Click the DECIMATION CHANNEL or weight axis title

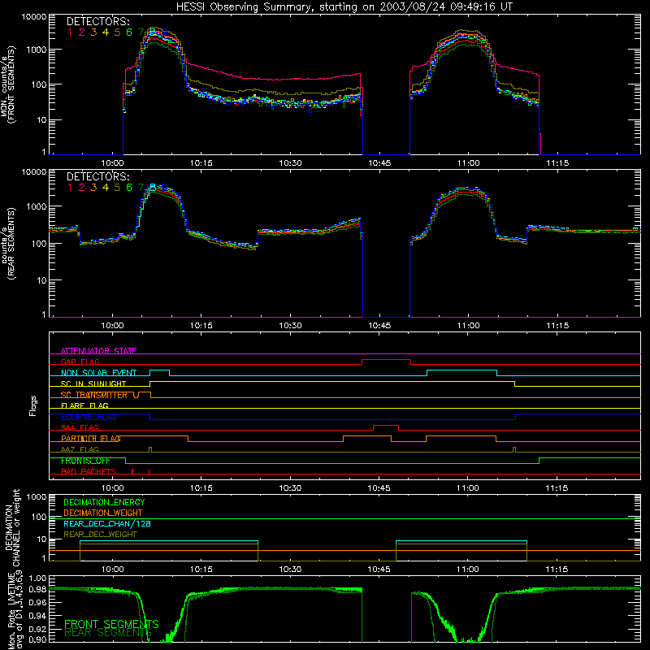pyautogui.click(x=12, y=527)
